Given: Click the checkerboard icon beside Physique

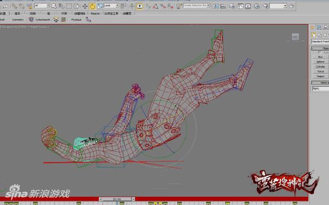Looking at the screenshot, I should pyautogui.click(x=63, y=20).
